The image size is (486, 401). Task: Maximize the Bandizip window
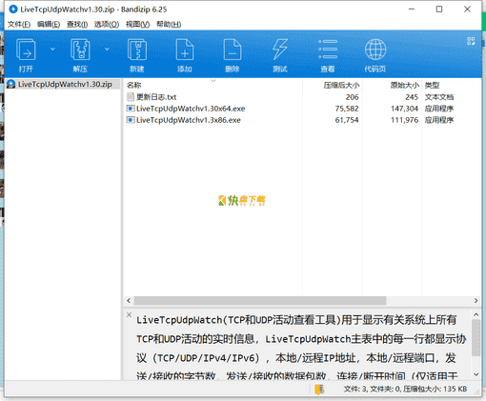tap(439, 10)
